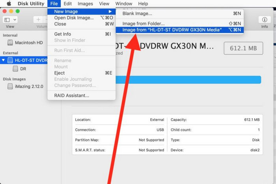
Task: Open the View dropdown chevron in toolbar
Action: tap(15, 20)
